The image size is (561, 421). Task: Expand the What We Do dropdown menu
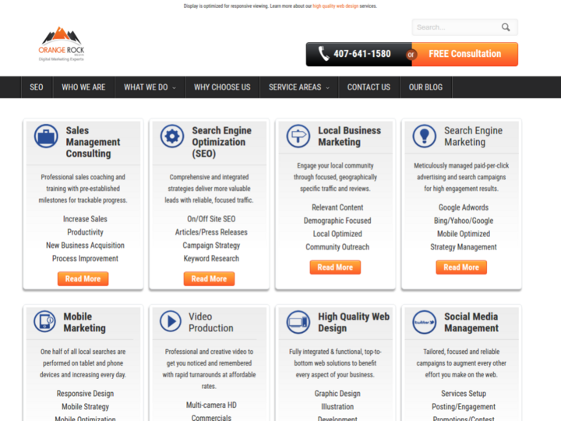coord(150,87)
